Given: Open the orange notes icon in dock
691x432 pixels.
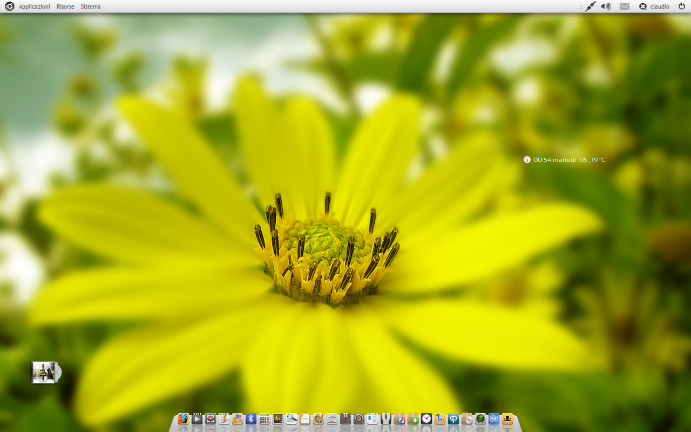Looking at the screenshot, I should tap(305, 419).
